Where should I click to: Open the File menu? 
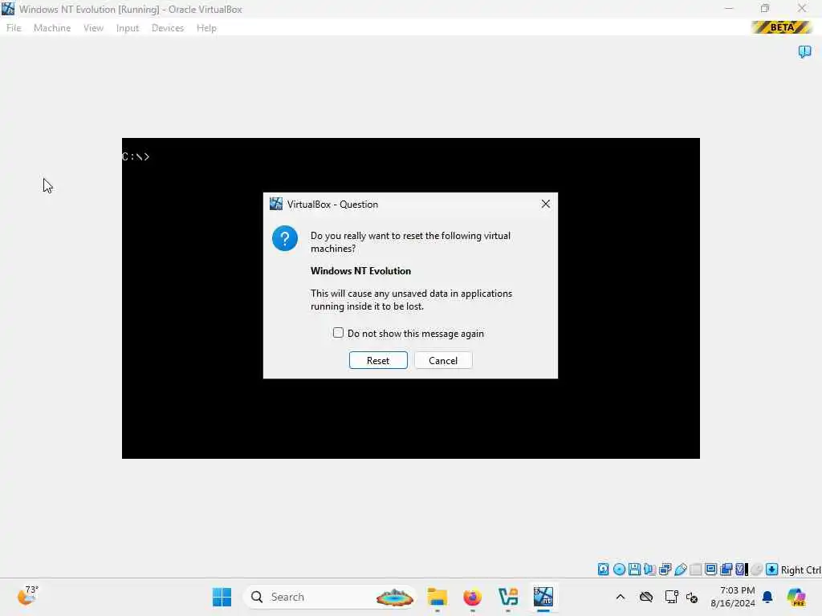14,28
